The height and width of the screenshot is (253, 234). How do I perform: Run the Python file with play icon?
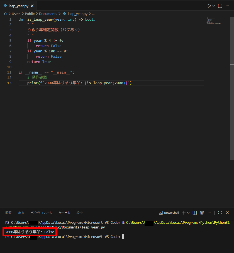pyautogui.click(x=209, y=6)
